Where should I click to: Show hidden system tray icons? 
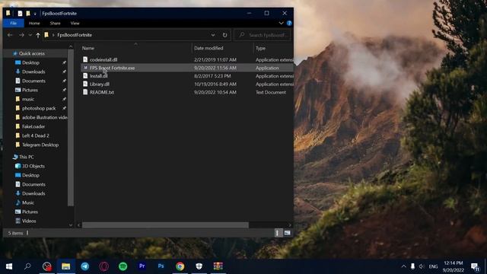coord(403,266)
